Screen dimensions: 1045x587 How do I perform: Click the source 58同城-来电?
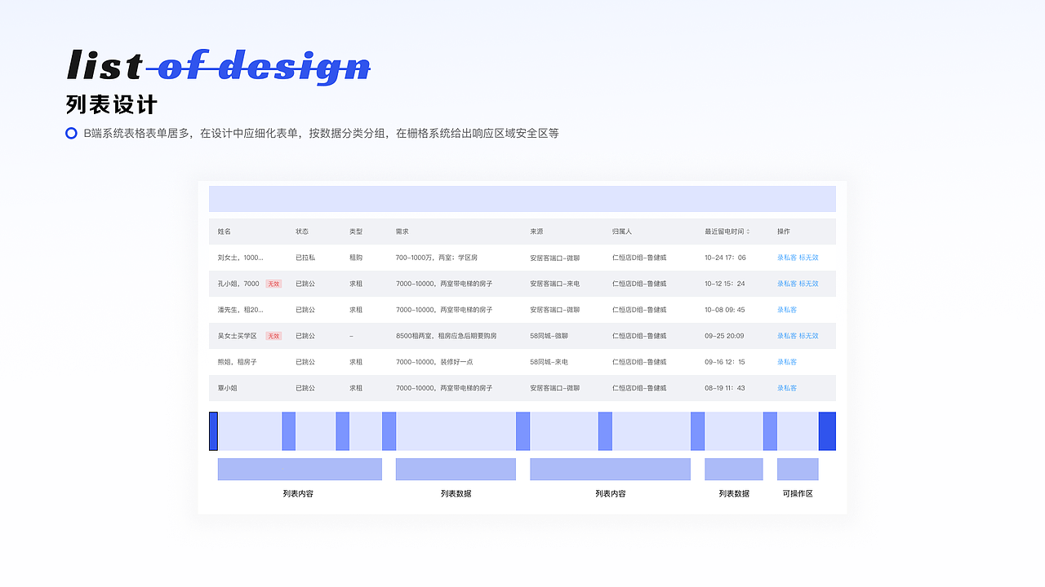click(x=549, y=362)
